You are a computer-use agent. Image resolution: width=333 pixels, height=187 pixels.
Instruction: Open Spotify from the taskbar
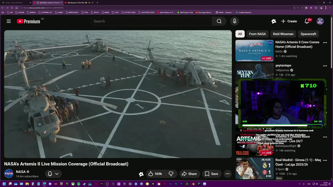(79, 184)
